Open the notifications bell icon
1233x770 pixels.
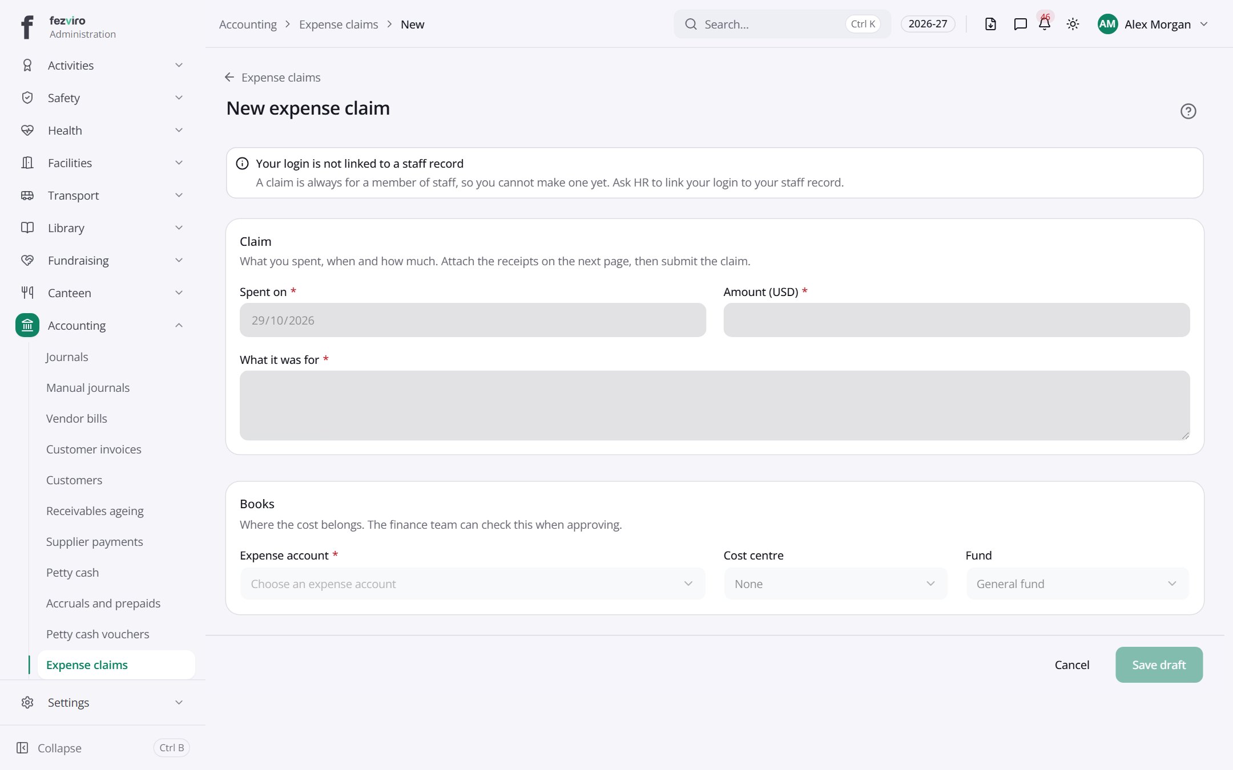(x=1045, y=24)
